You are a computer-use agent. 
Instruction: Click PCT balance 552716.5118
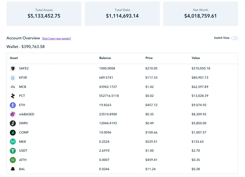[109, 96]
